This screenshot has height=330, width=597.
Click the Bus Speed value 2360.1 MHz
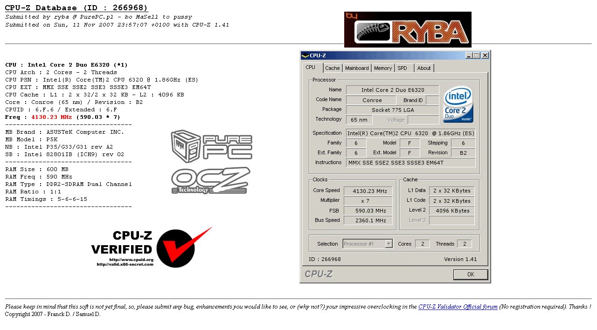(368, 220)
